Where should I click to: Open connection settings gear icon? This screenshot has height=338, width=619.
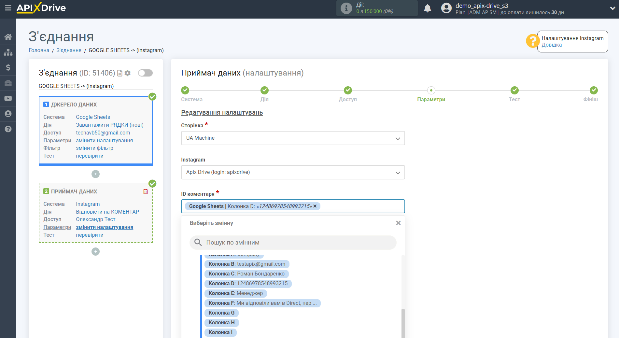[x=128, y=73]
